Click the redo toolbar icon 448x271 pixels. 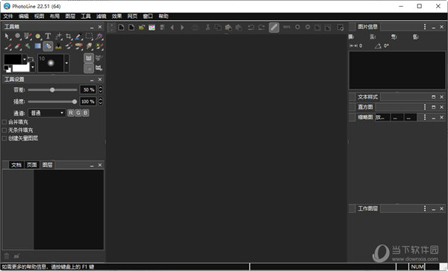coord(261,28)
